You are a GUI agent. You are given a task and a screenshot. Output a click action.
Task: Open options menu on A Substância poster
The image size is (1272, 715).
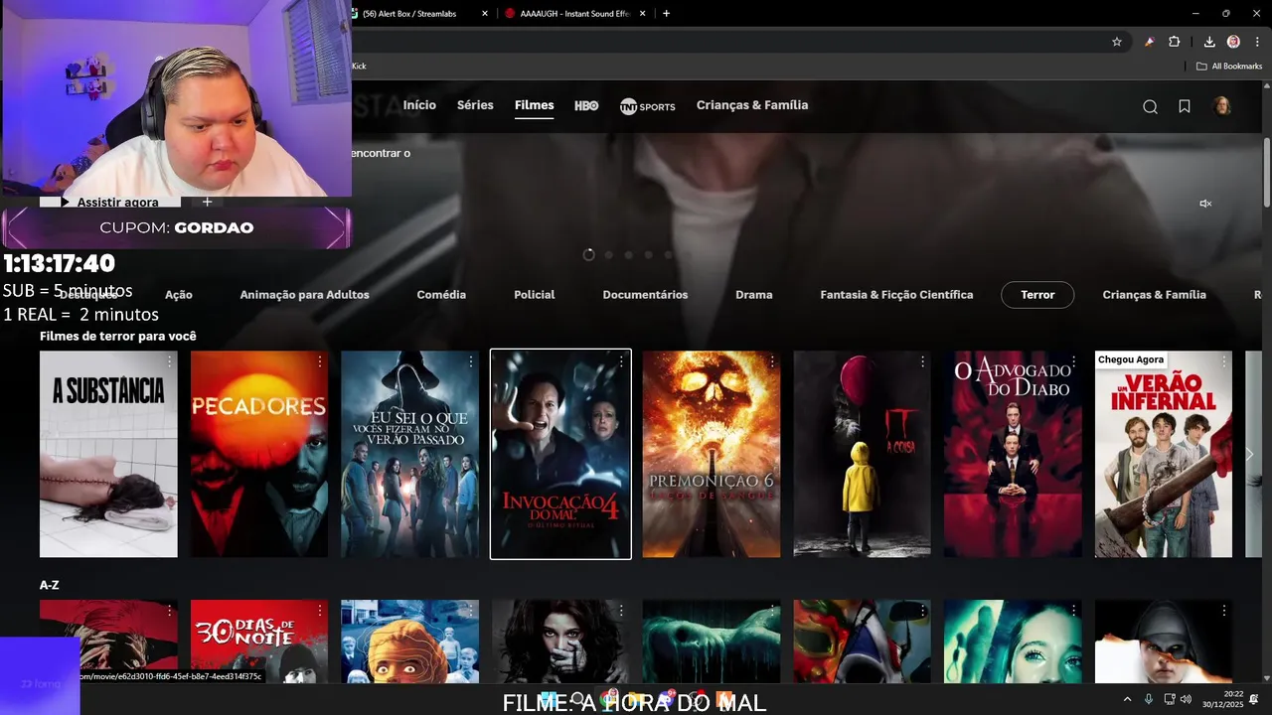click(169, 362)
